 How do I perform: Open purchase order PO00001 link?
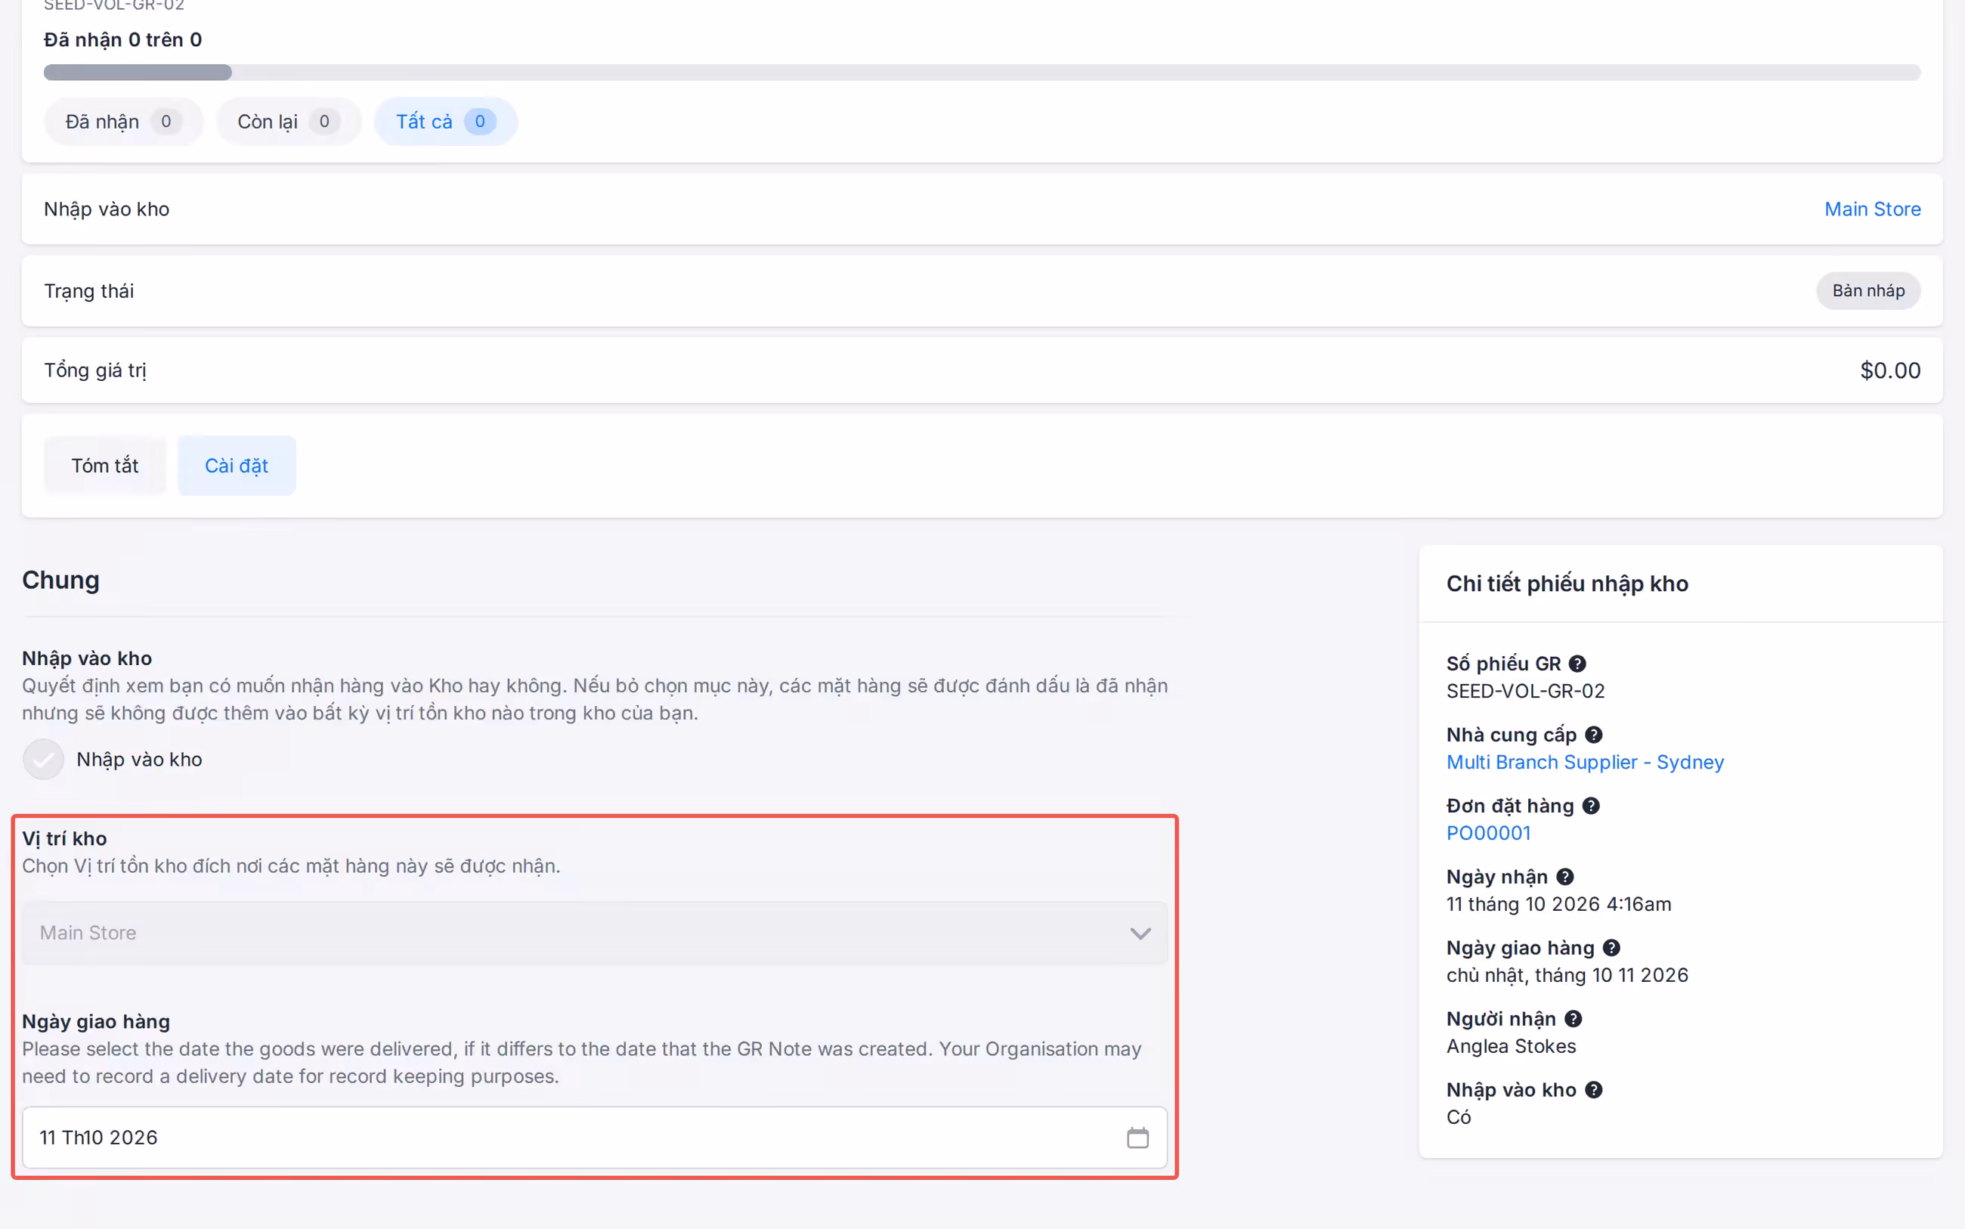click(x=1488, y=833)
